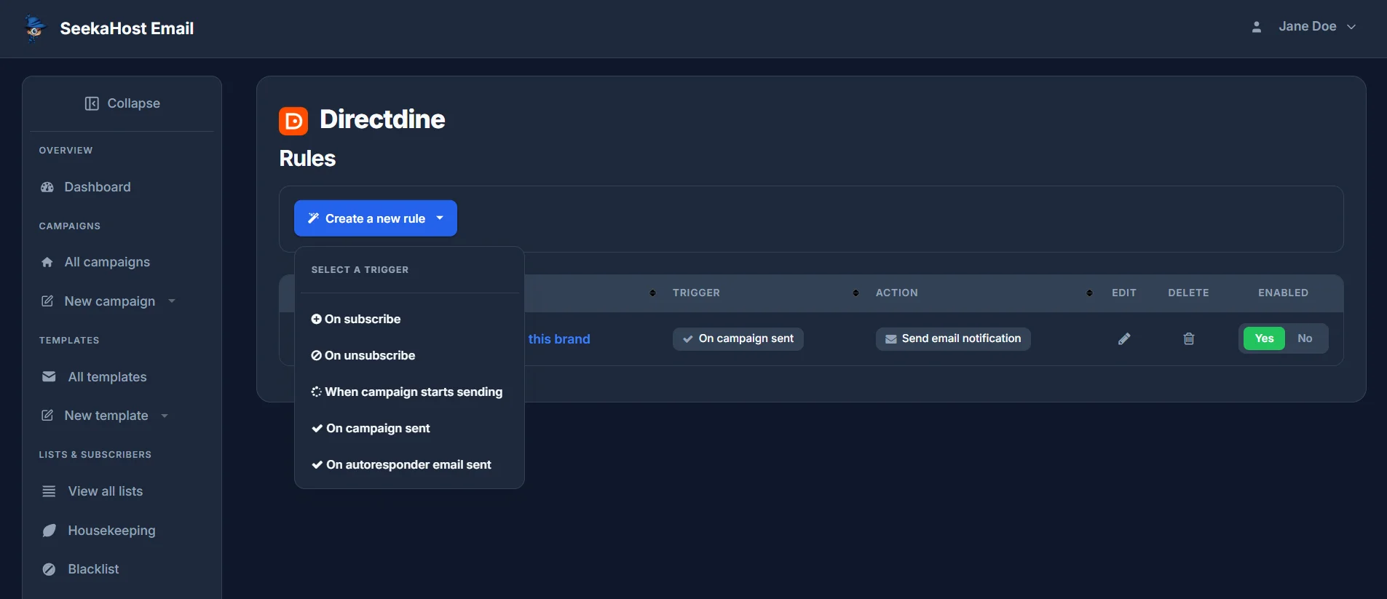Image resolution: width=1387 pixels, height=599 pixels.
Task: Click the sort arrows left of TRIGGER
Action: point(652,293)
